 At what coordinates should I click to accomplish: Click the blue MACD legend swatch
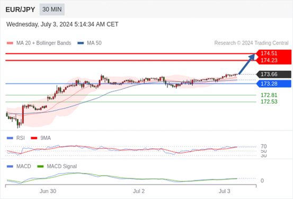click(x=10, y=166)
